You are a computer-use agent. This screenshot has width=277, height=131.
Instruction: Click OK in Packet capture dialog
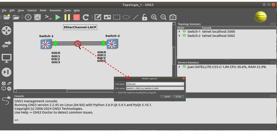pyautogui.click(x=178, y=97)
